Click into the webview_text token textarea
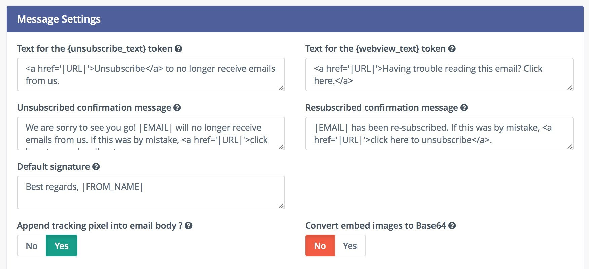 [x=439, y=74]
